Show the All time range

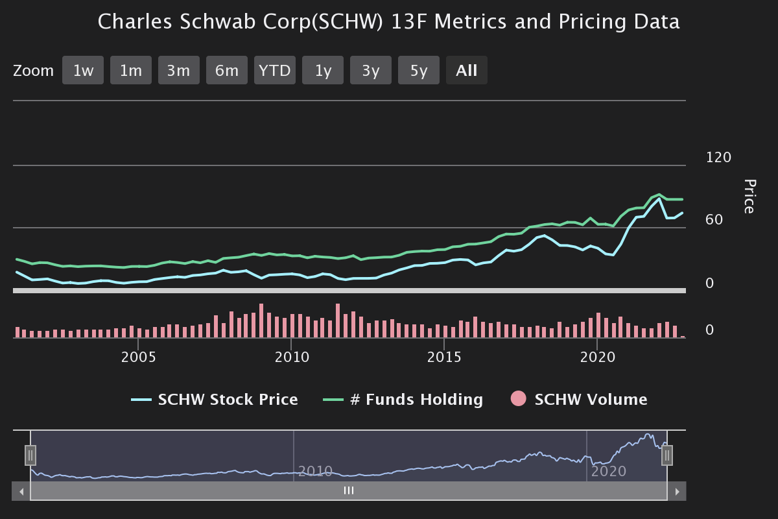467,70
